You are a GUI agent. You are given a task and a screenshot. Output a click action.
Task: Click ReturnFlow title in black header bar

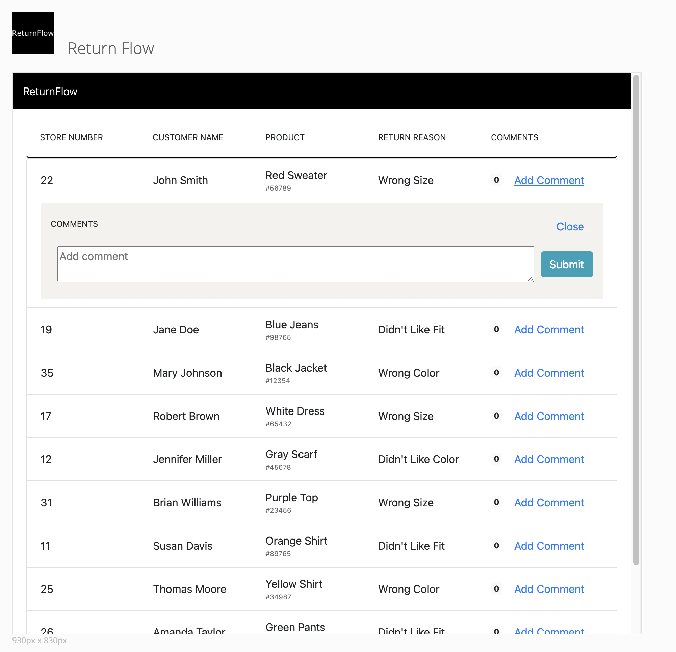pyautogui.click(x=50, y=92)
